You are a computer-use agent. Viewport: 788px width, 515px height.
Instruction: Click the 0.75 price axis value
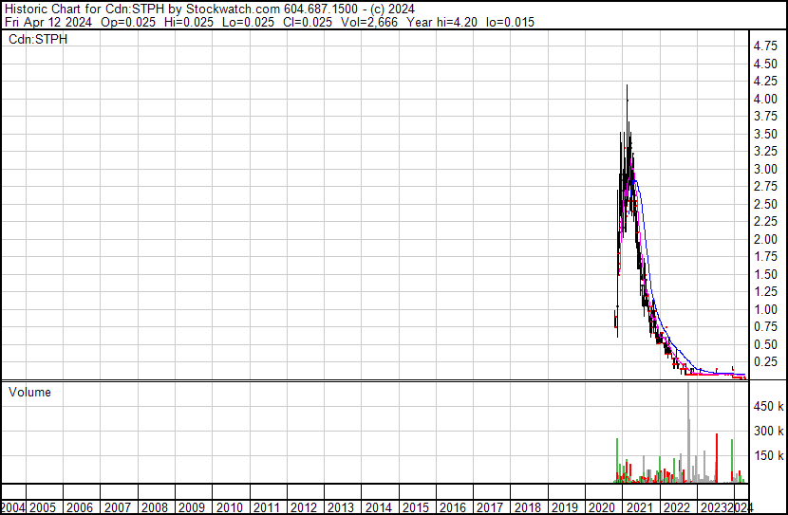point(765,327)
